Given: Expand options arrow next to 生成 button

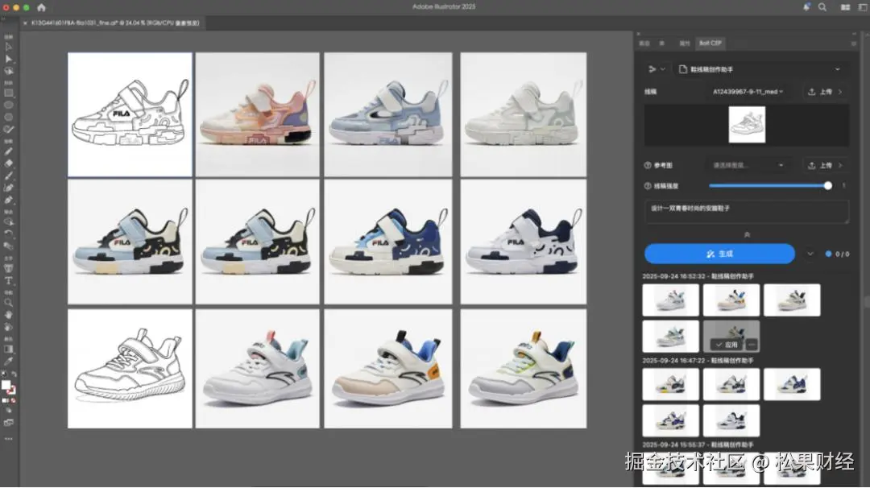Looking at the screenshot, I should coord(810,254).
